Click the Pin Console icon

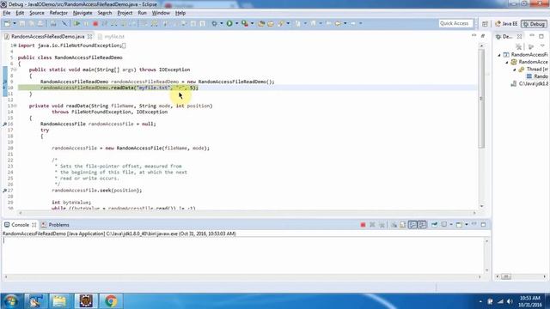(434, 225)
